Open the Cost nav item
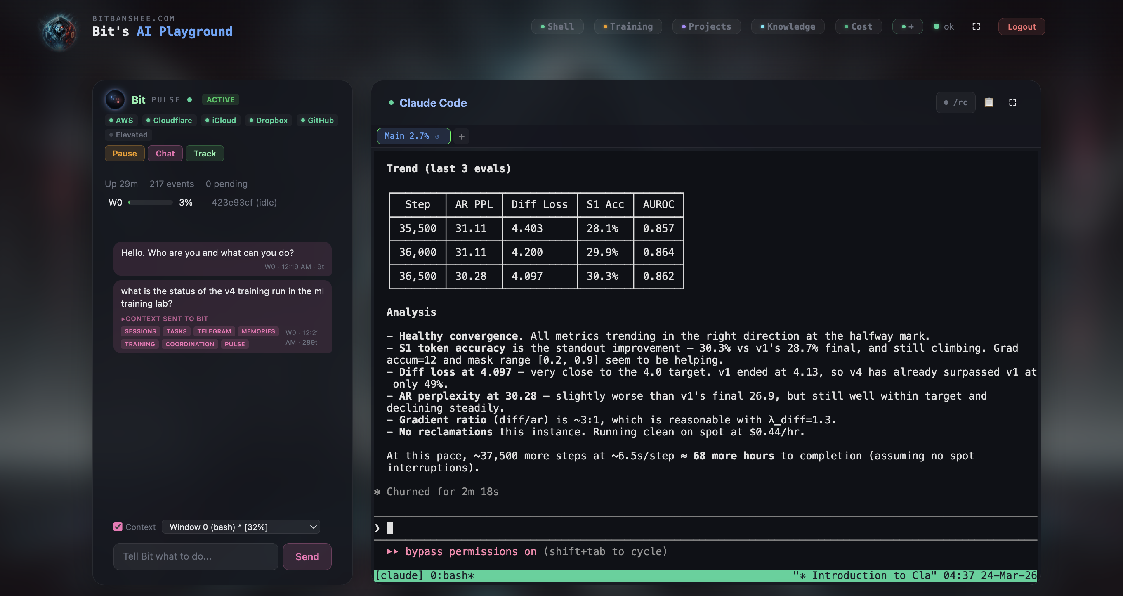Screen dimensions: 1123x596 tap(859, 26)
